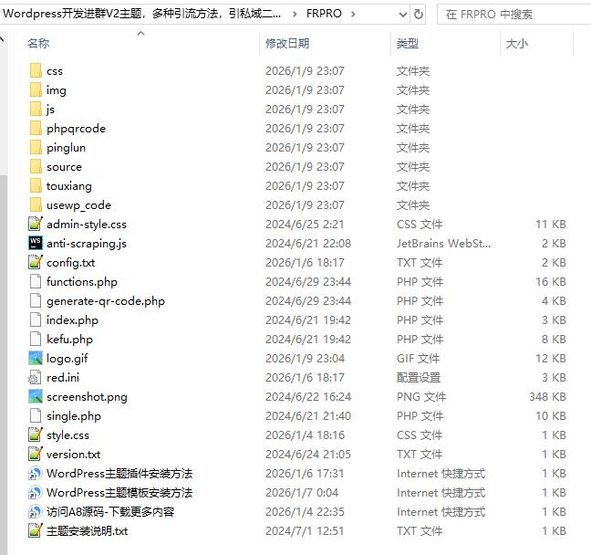The height and width of the screenshot is (555, 591).
Task: Go to FRPRO breadcrumb segment
Action: (324, 14)
